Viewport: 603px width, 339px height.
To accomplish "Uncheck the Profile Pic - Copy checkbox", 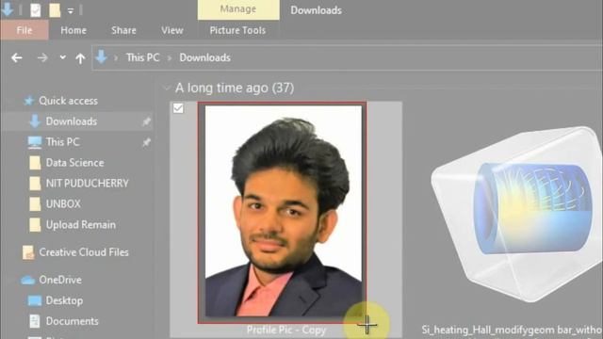I will pyautogui.click(x=178, y=108).
